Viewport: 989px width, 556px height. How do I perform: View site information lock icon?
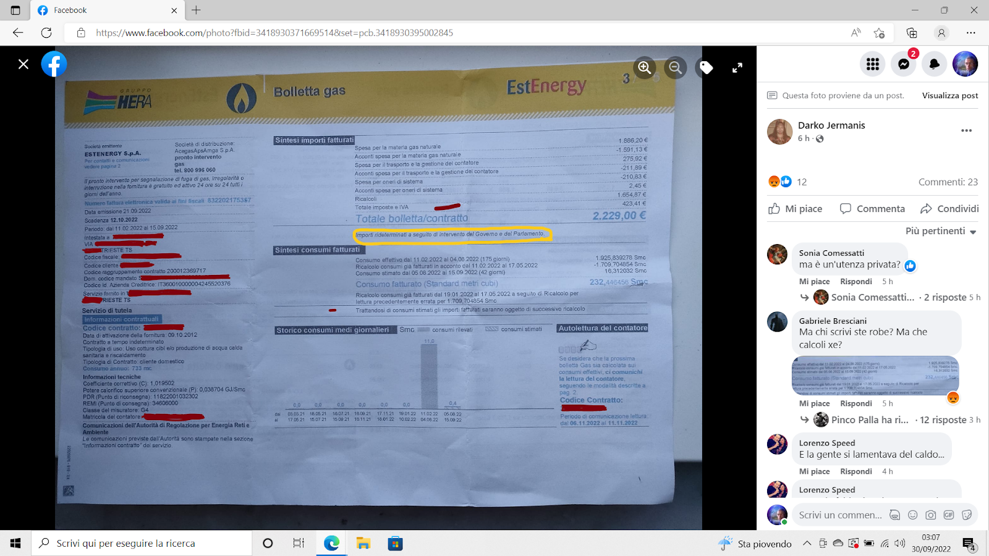81,33
